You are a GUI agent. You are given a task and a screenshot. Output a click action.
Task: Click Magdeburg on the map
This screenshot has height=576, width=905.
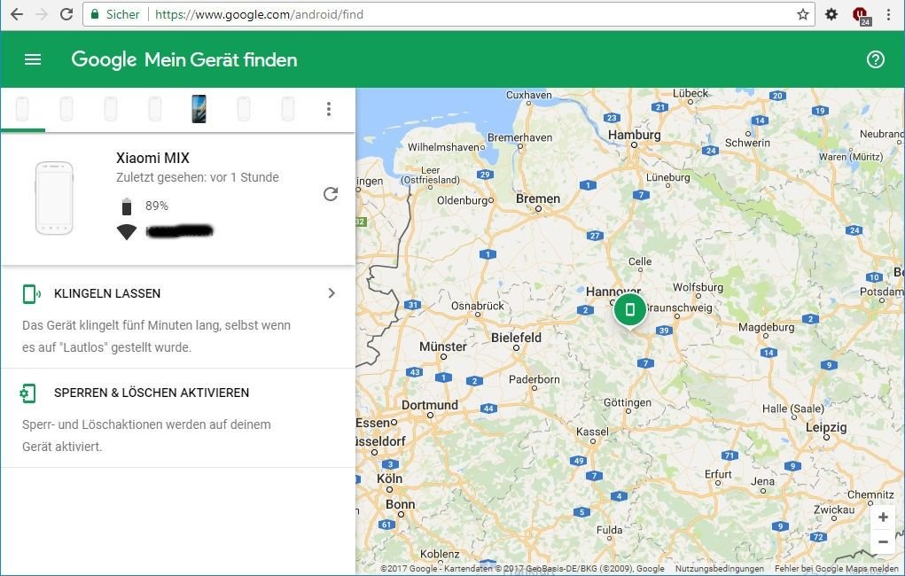click(766, 327)
